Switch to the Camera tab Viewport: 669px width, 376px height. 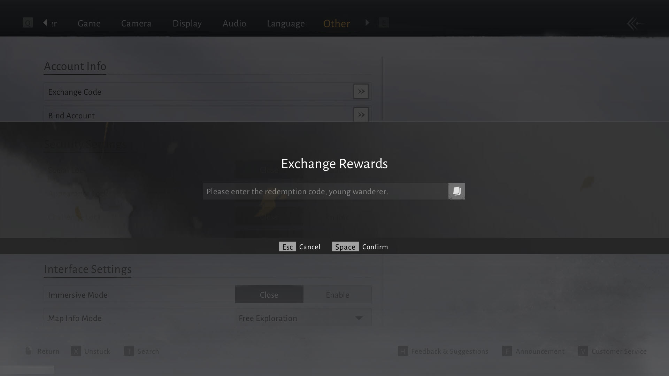click(136, 24)
